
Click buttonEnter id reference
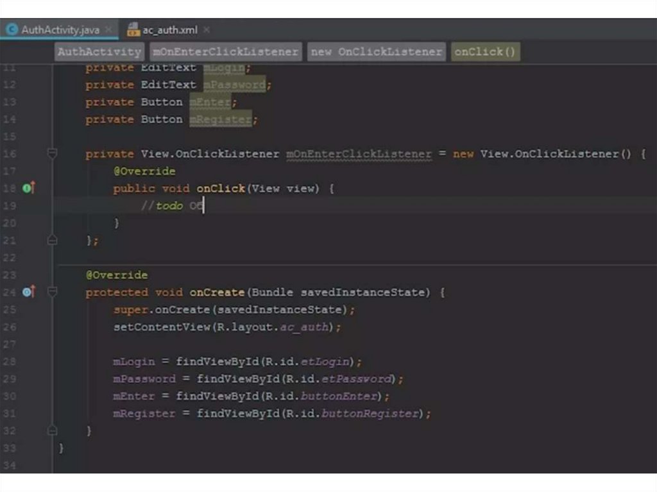[339, 396]
